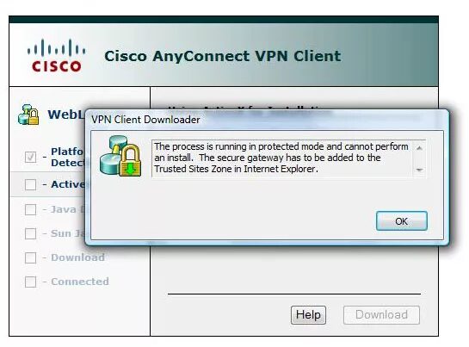The image size is (469, 347).
Task: Open Help from the bottom button
Action: click(x=308, y=314)
